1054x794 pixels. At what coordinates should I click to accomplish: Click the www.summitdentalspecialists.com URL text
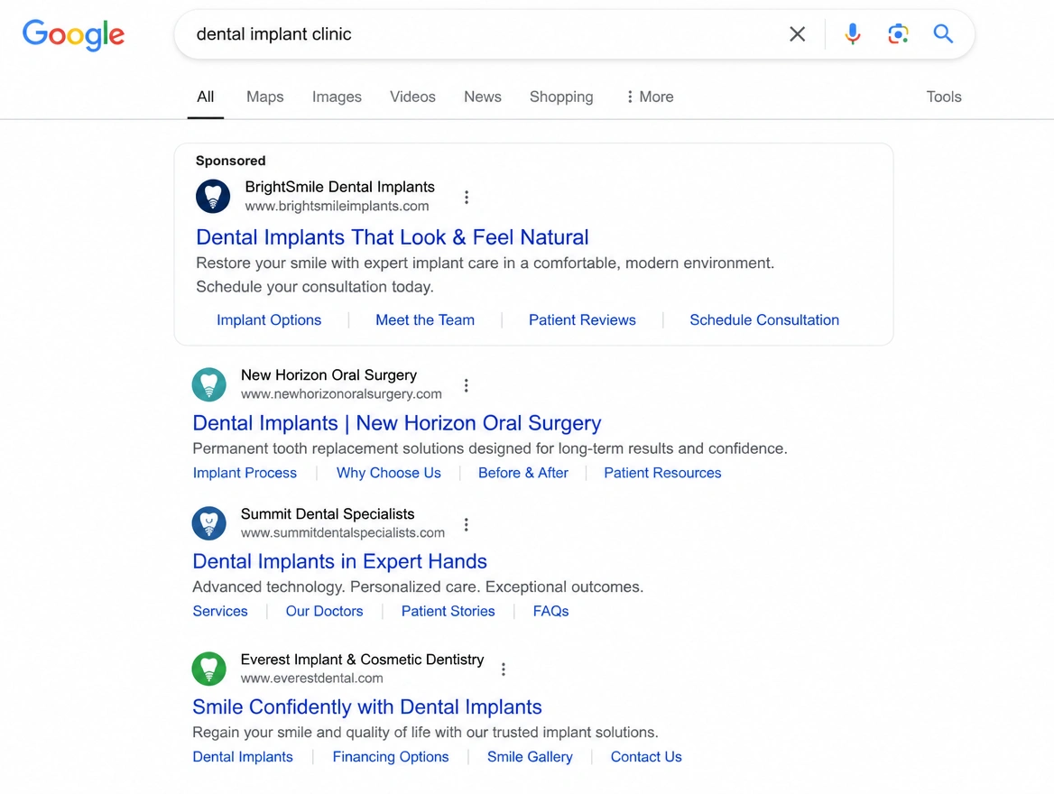[343, 532]
